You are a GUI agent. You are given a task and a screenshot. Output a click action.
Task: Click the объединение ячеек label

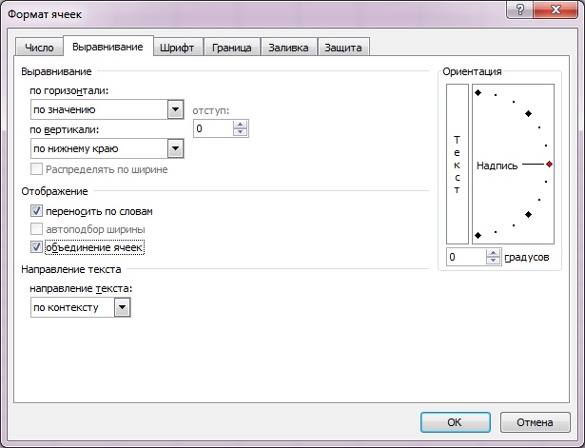pos(94,247)
